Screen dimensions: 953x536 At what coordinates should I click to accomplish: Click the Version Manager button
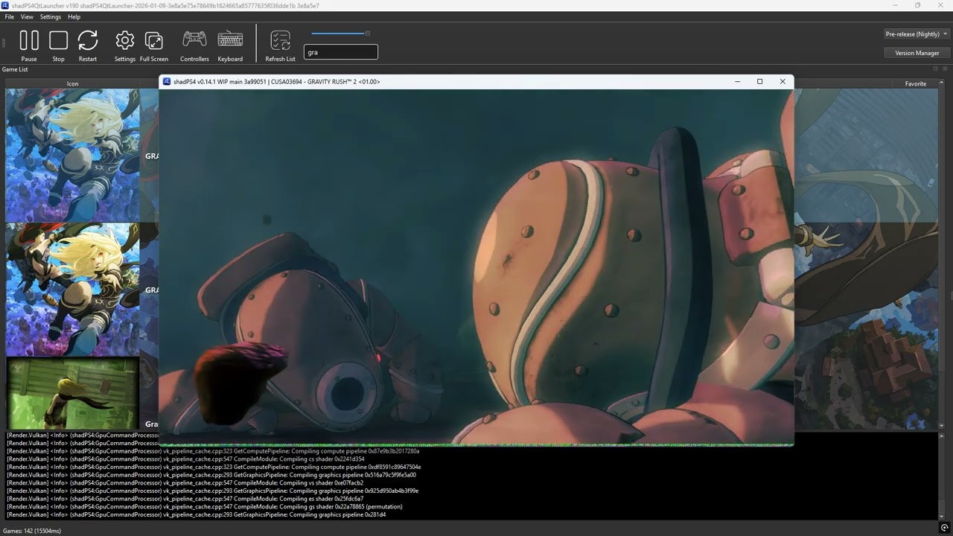pos(917,53)
